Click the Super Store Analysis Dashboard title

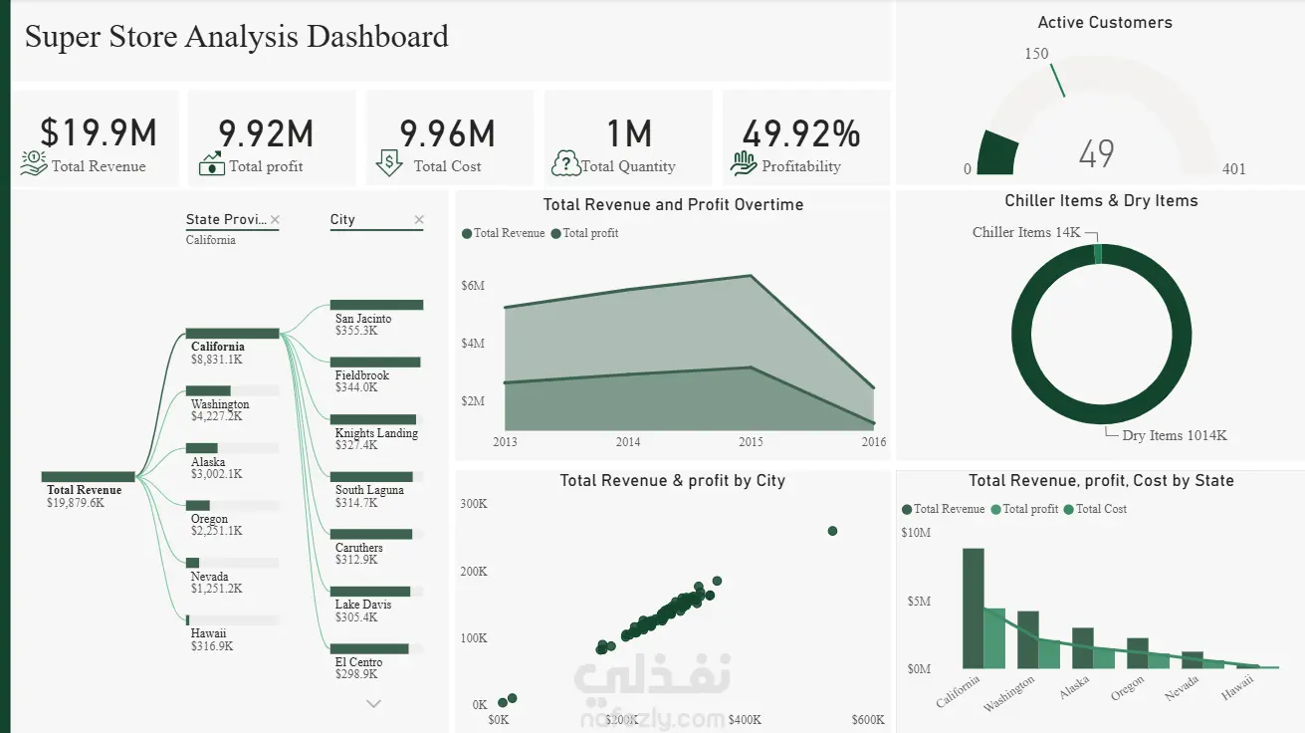click(x=237, y=37)
